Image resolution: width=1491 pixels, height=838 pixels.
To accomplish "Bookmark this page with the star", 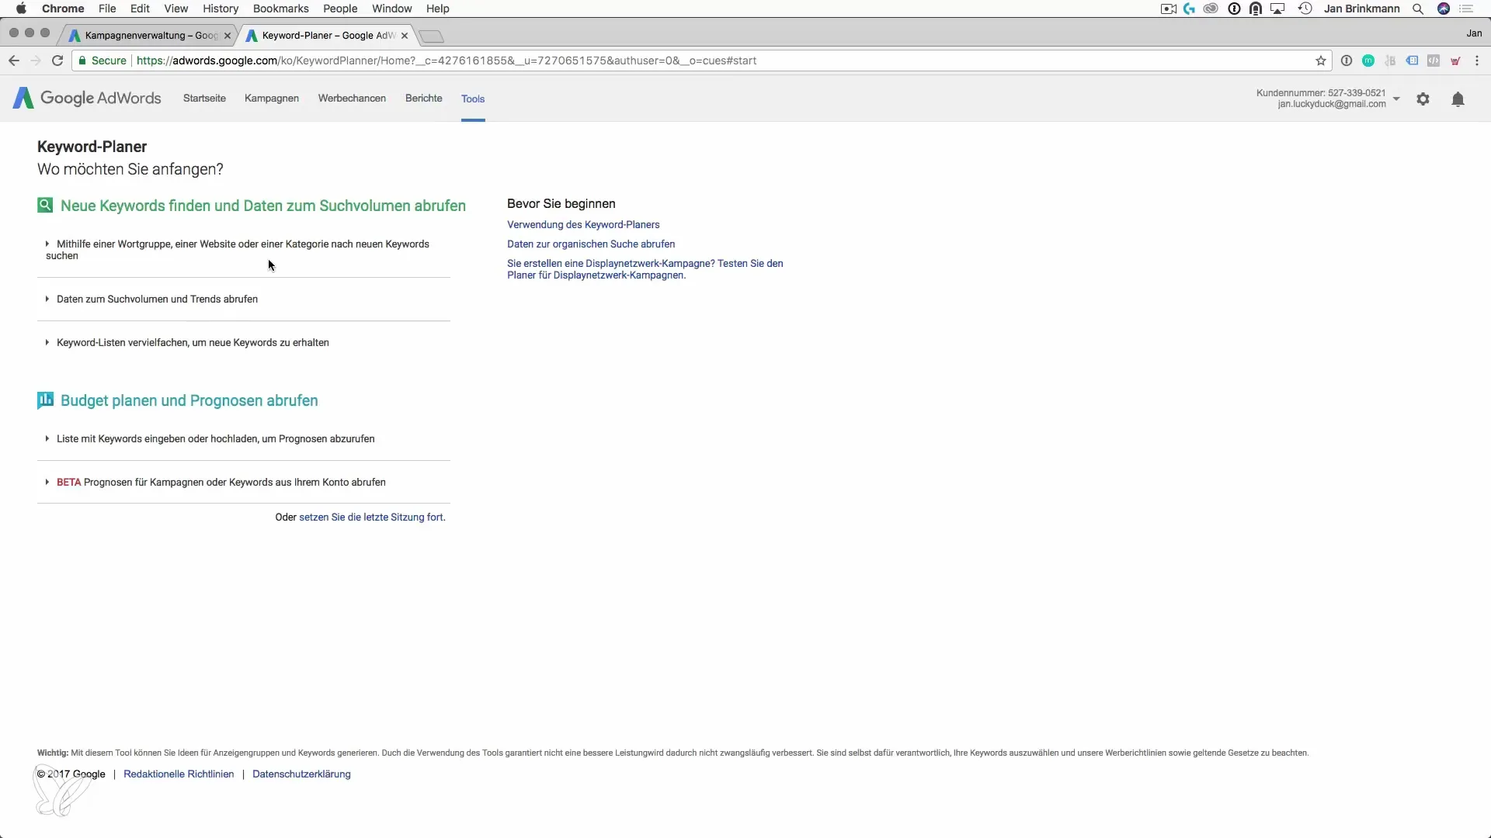I will (1320, 61).
